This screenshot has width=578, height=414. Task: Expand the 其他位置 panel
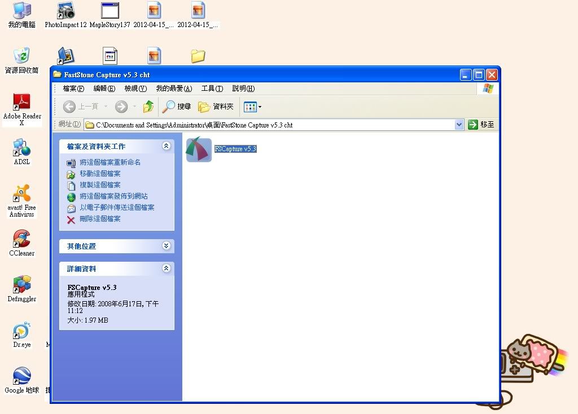[x=166, y=246]
